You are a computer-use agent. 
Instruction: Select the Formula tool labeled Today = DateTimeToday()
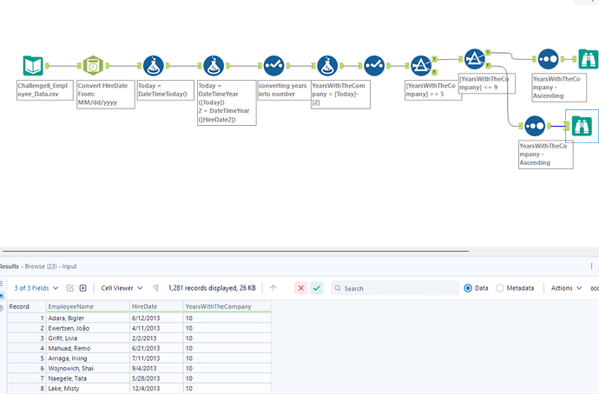(154, 66)
